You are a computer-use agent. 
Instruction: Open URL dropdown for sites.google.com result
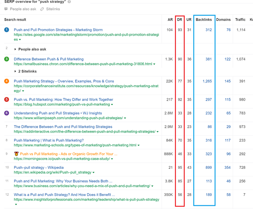[x=20, y=40]
